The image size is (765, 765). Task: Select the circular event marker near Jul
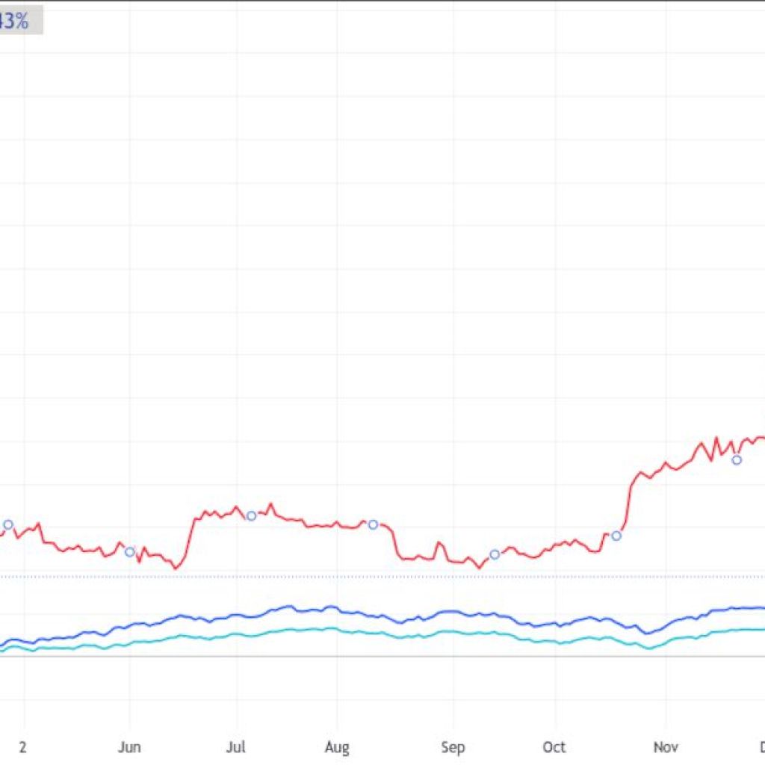[251, 515]
